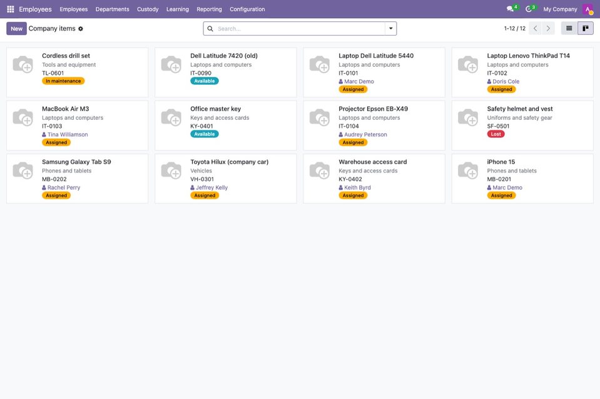Go to the previous page arrow
This screenshot has width=600, height=399.
click(x=535, y=28)
